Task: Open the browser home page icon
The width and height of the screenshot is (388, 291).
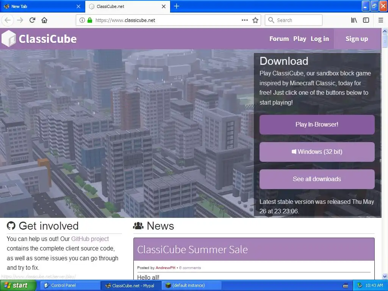Action: (44, 20)
